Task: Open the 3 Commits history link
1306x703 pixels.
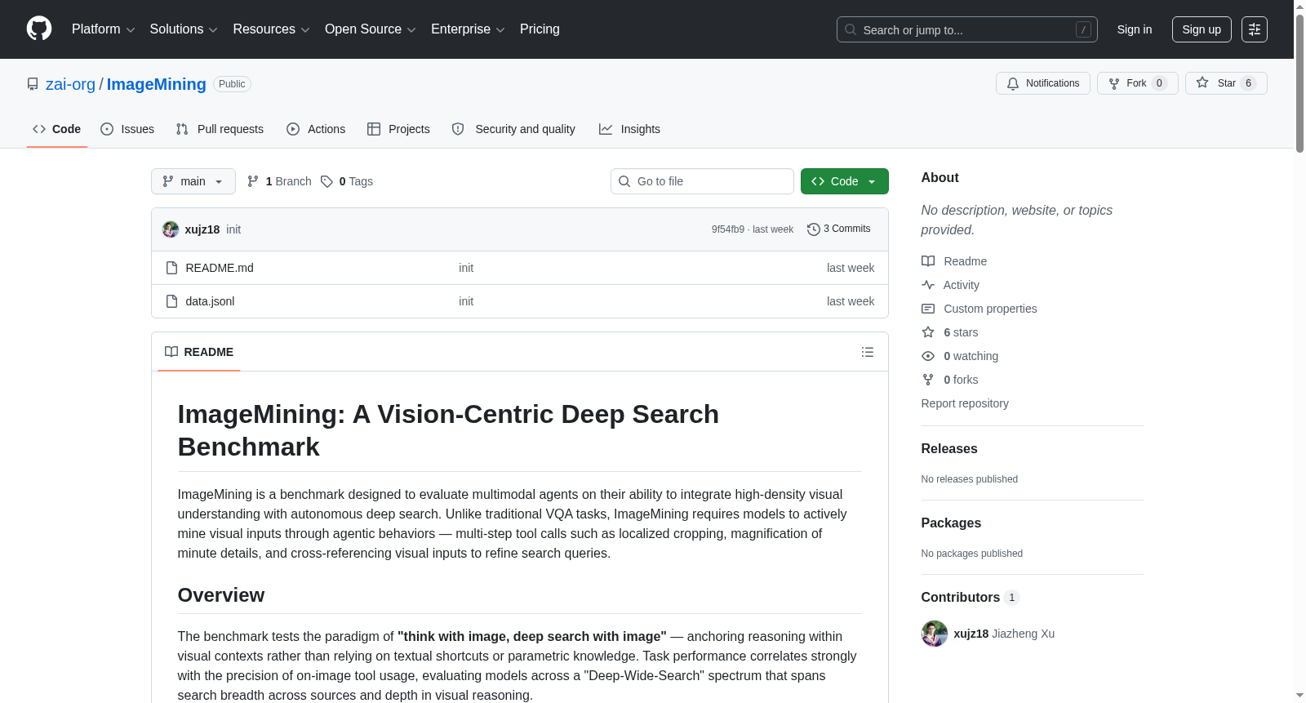Action: (839, 229)
